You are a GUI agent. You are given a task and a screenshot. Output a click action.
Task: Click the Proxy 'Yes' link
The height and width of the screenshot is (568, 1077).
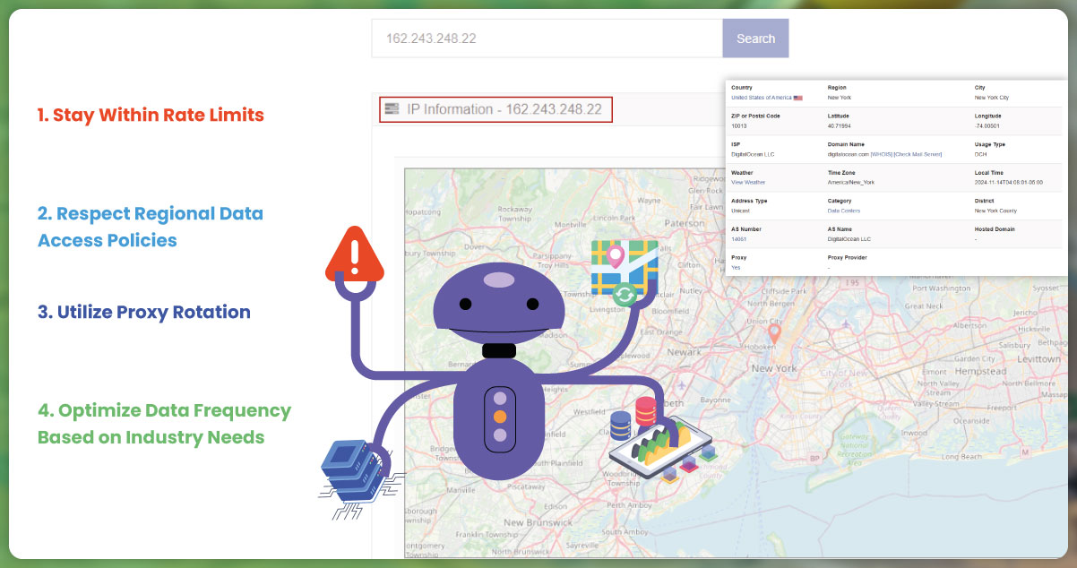tap(736, 267)
